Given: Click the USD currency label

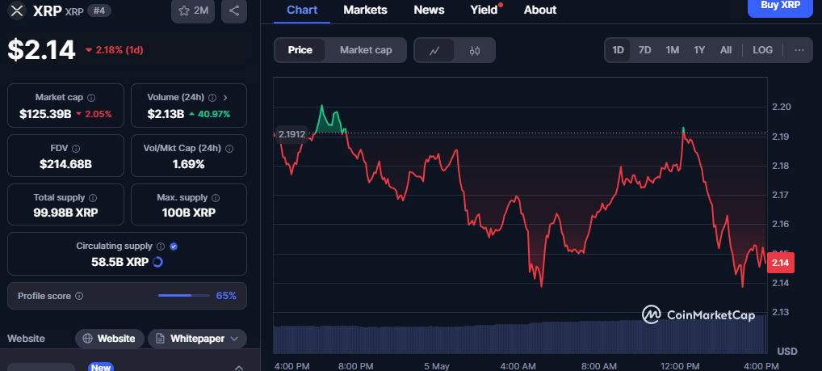Looking at the screenshot, I should pyautogui.click(x=787, y=351).
